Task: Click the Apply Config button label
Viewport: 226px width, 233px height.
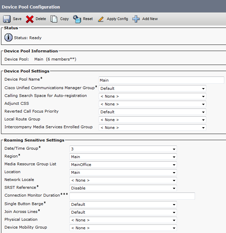Action: 117,19
